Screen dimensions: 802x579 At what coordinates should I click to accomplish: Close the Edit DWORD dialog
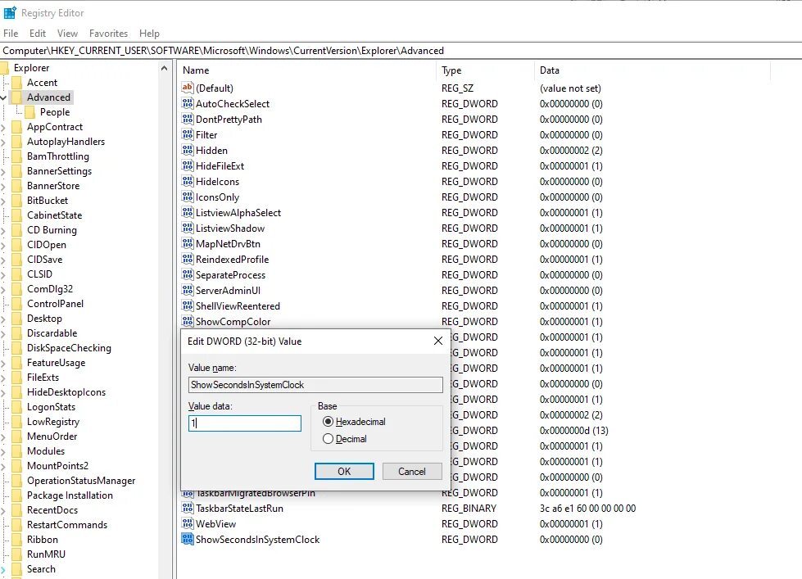pos(437,342)
